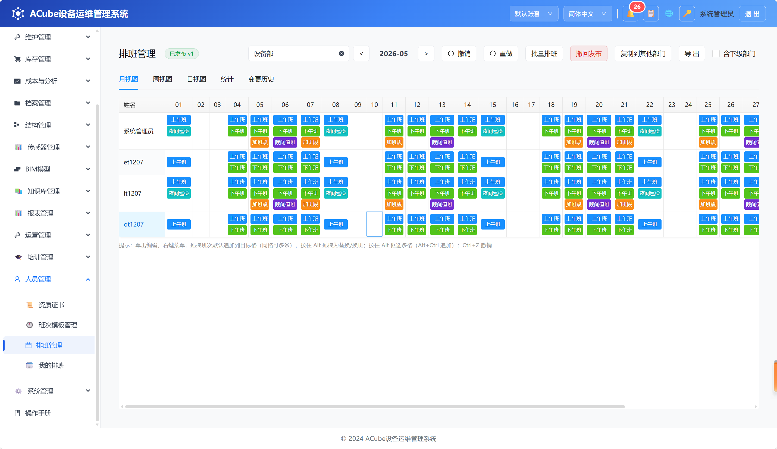This screenshot has height=449, width=777.
Task: Expand the 报表管理 menu
Action: pos(52,213)
